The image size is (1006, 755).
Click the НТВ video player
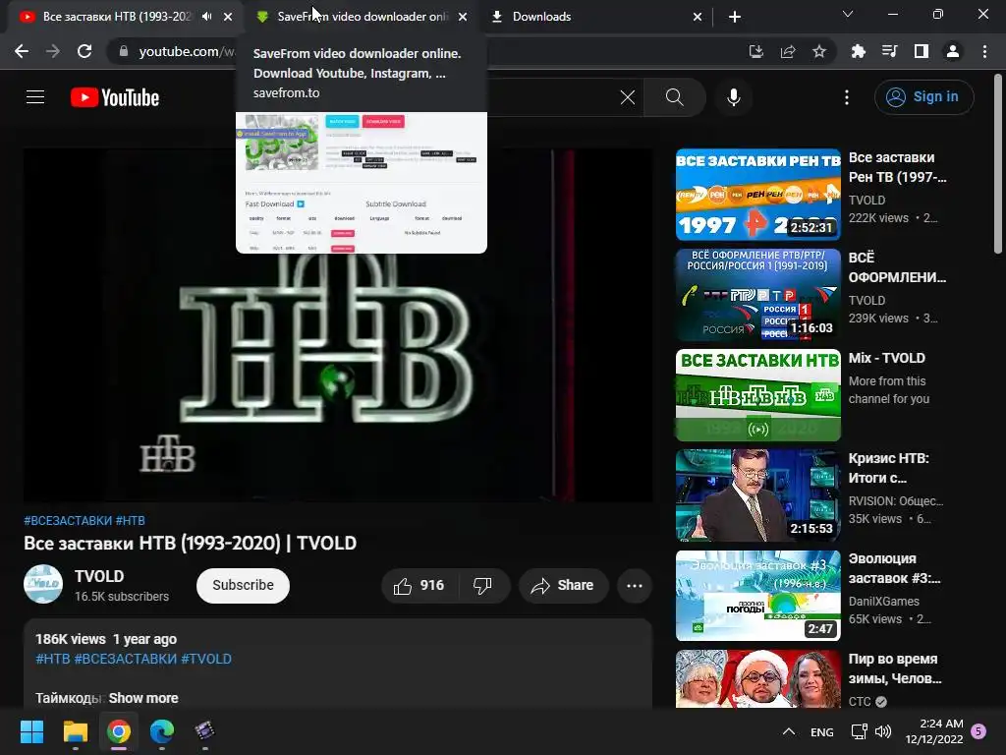point(338,325)
